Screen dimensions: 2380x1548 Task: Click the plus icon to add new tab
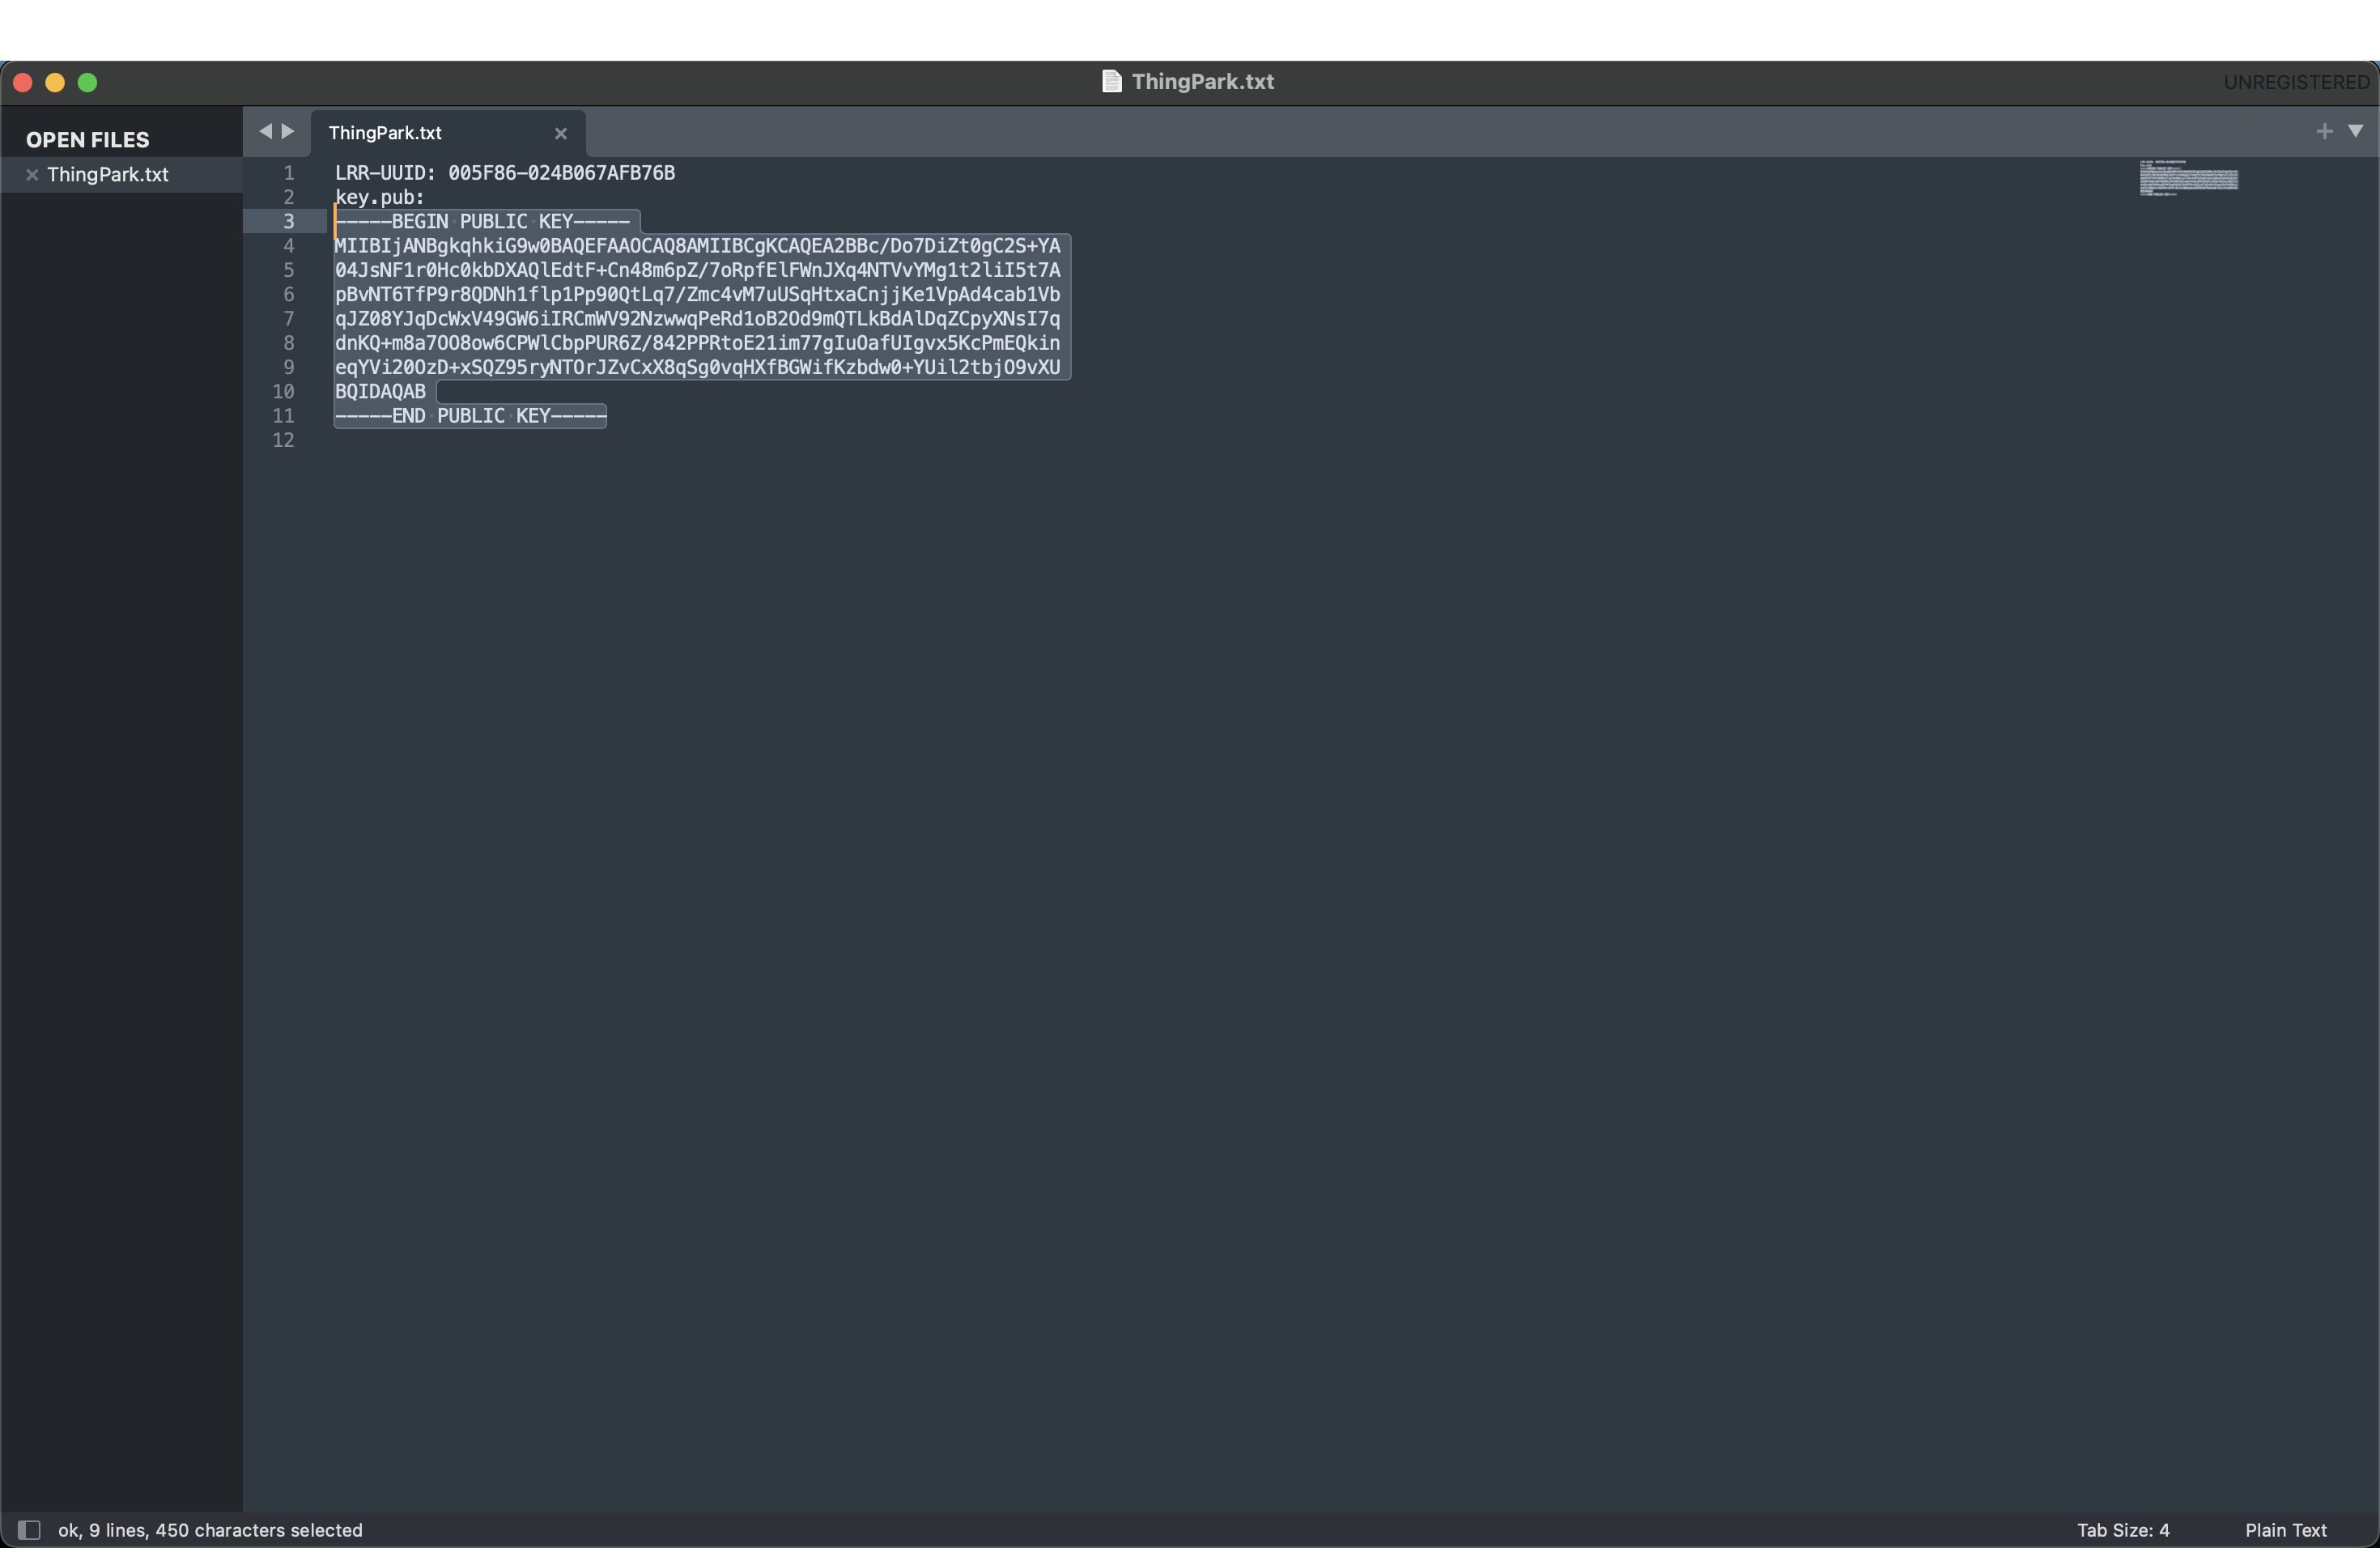[2324, 131]
